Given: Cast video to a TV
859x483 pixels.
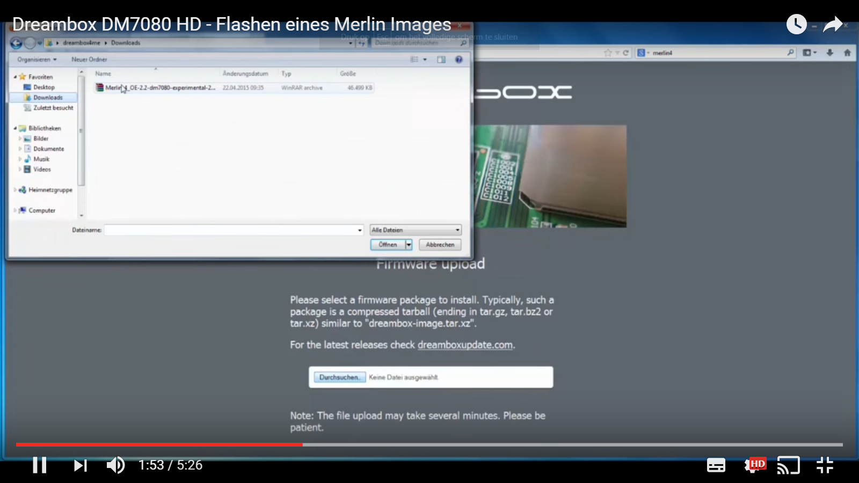Looking at the screenshot, I should click(x=788, y=465).
